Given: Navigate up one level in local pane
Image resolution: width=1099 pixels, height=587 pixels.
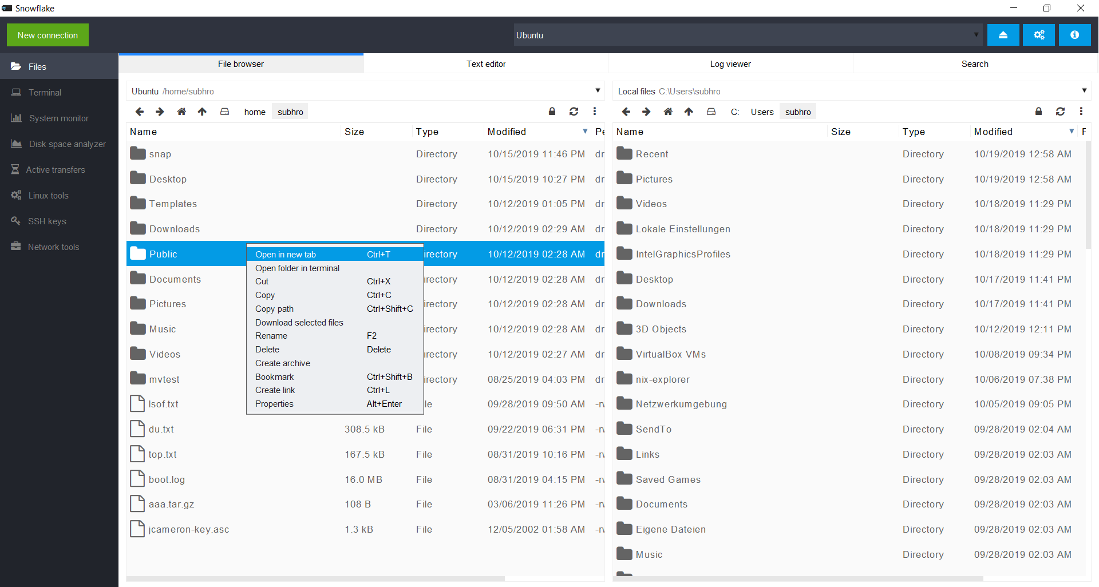Looking at the screenshot, I should pyautogui.click(x=689, y=112).
